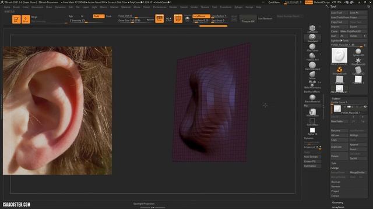
Task: Click the Make PolyMesh3D button
Action: tap(353, 31)
